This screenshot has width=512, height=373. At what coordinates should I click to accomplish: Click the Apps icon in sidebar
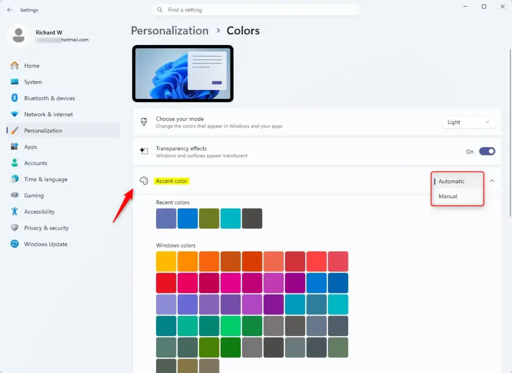(14, 146)
